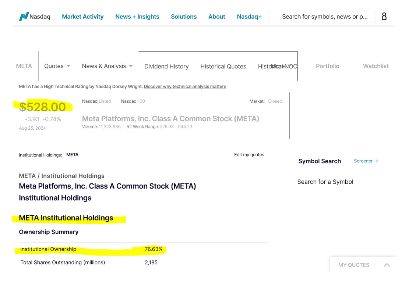Select META beside Institutional Holdings label
The height and width of the screenshot is (281, 409).
[72, 155]
